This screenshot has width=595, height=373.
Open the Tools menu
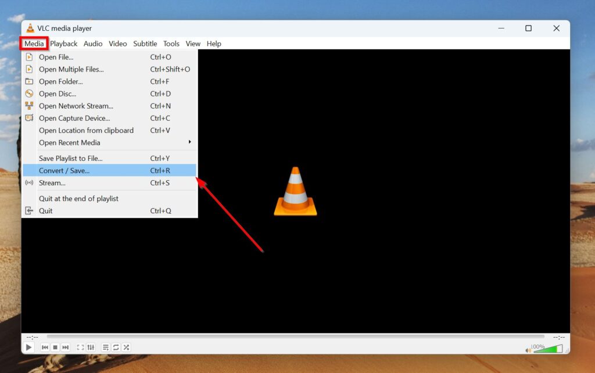[171, 44]
